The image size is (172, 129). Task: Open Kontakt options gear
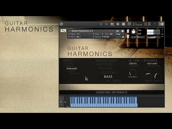click(118, 24)
